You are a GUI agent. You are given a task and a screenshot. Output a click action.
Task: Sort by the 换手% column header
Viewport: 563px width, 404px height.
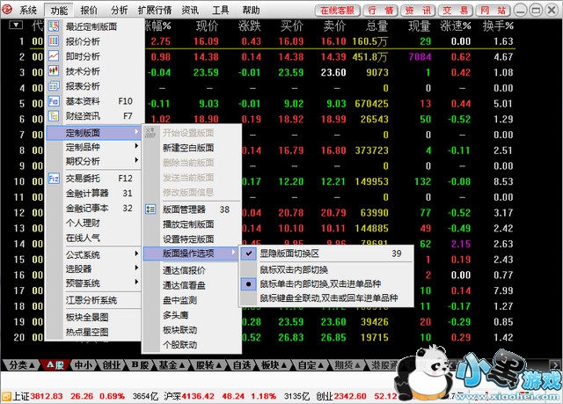(x=498, y=26)
